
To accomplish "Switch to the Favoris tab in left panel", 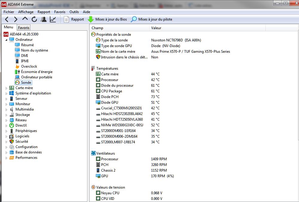I will [x=24, y=28].
